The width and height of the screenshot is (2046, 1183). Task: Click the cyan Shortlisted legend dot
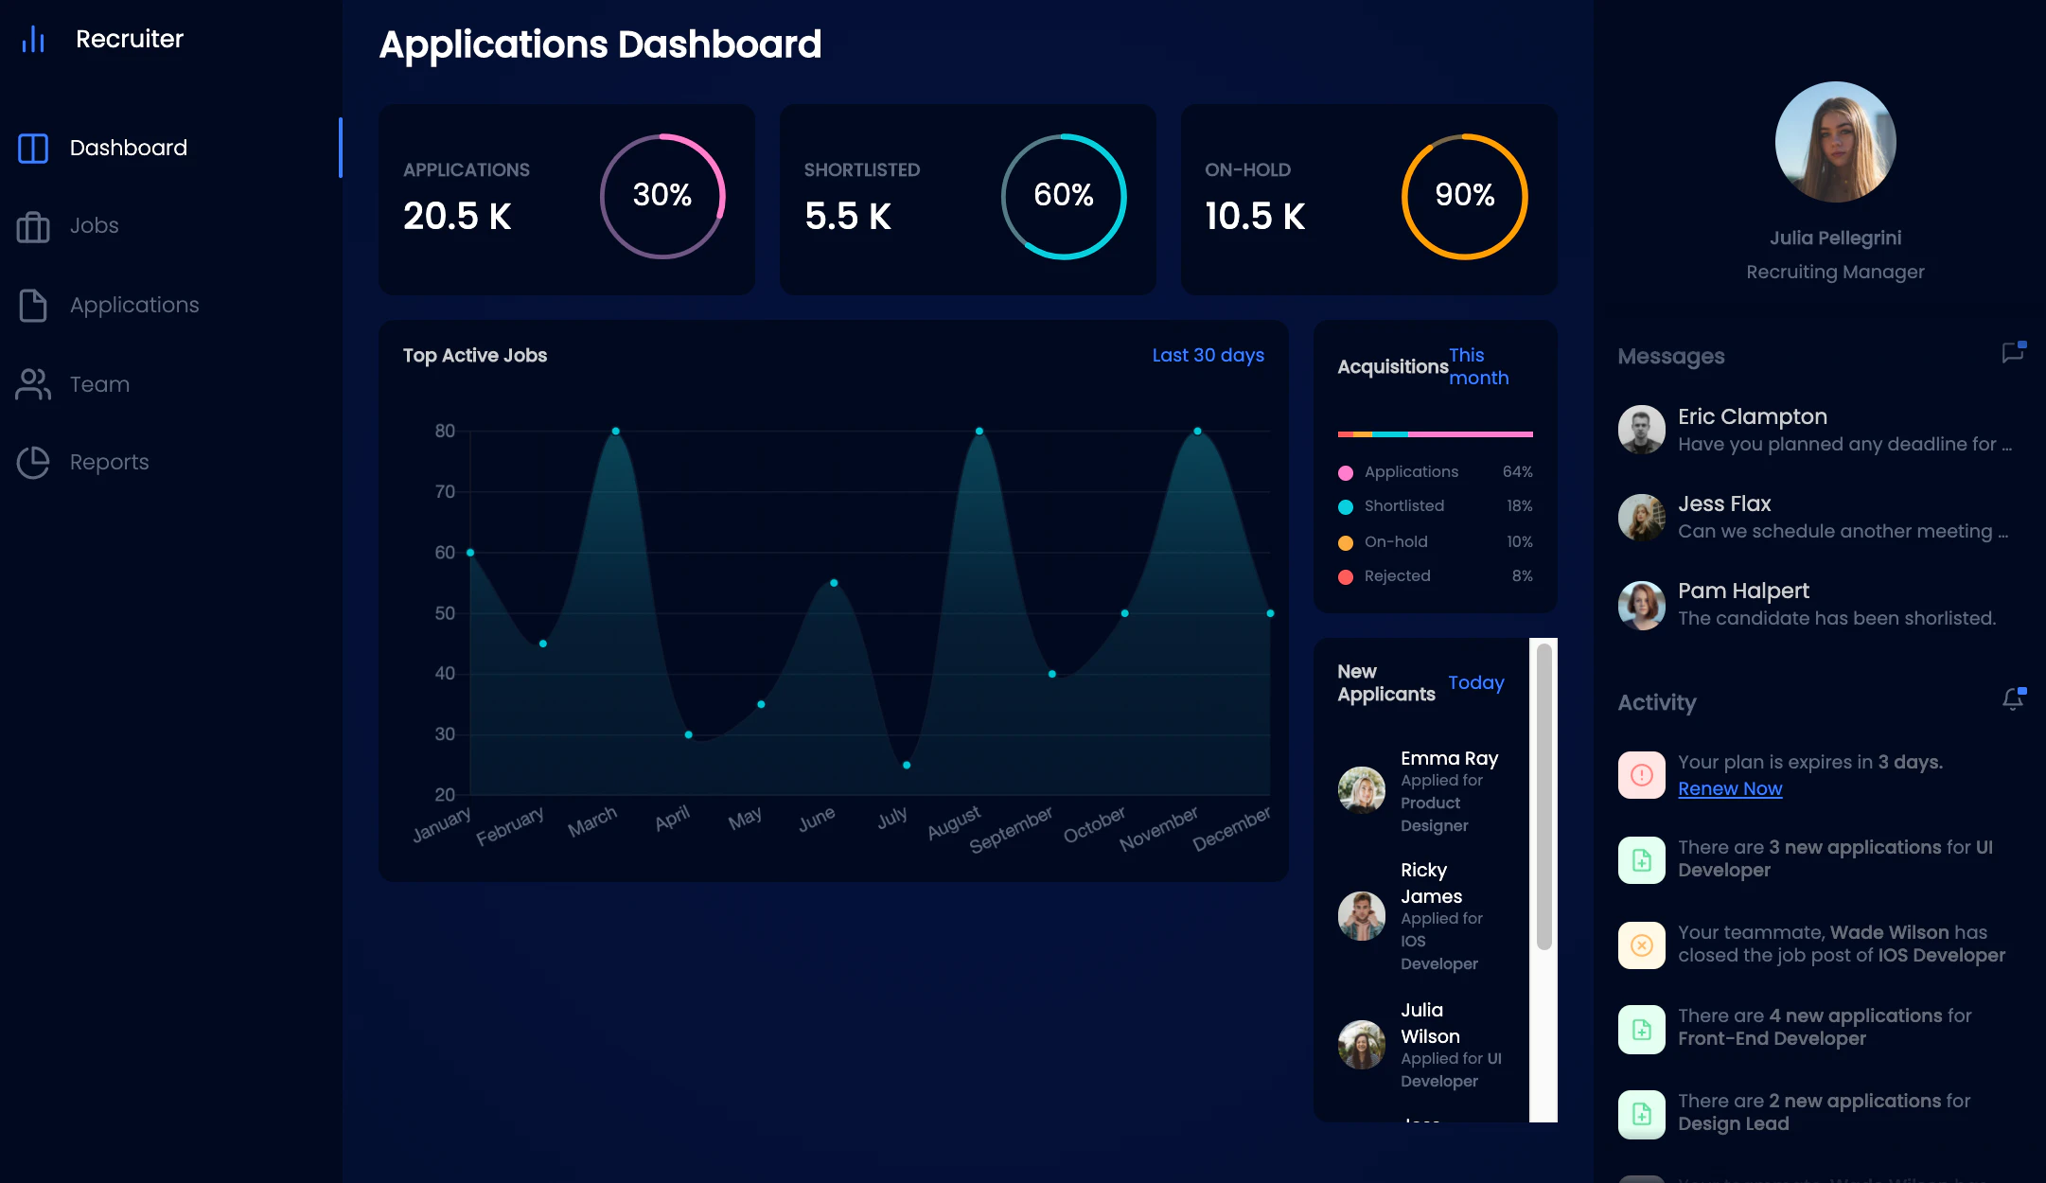tap(1345, 506)
